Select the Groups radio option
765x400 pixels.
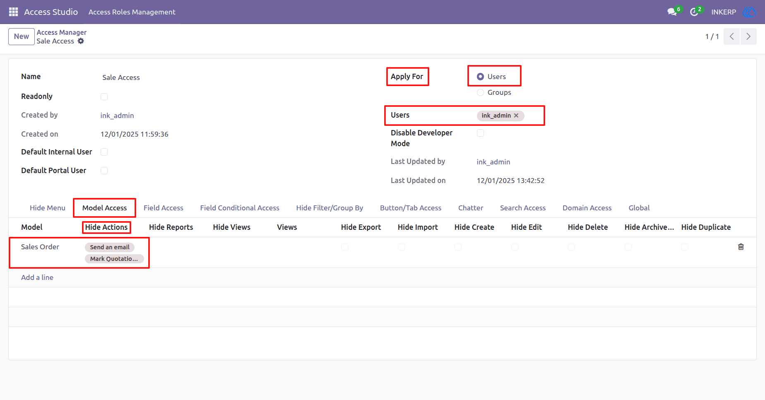point(480,92)
